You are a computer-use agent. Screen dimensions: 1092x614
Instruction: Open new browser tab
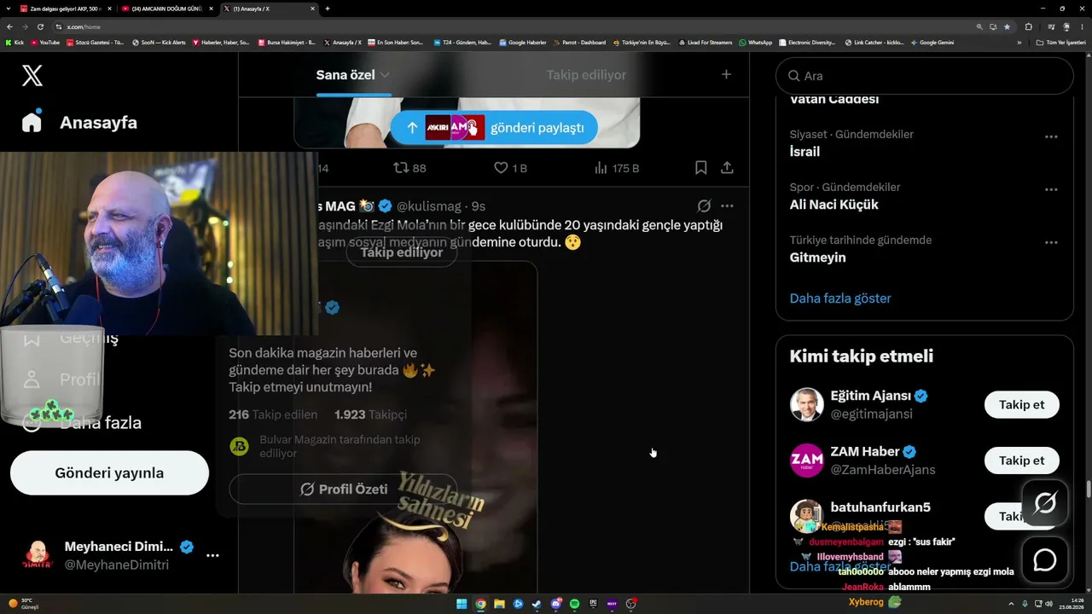click(x=328, y=9)
